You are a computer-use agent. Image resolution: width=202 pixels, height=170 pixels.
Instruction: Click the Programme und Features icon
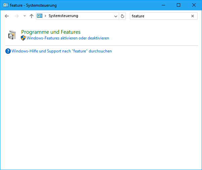(x=12, y=35)
